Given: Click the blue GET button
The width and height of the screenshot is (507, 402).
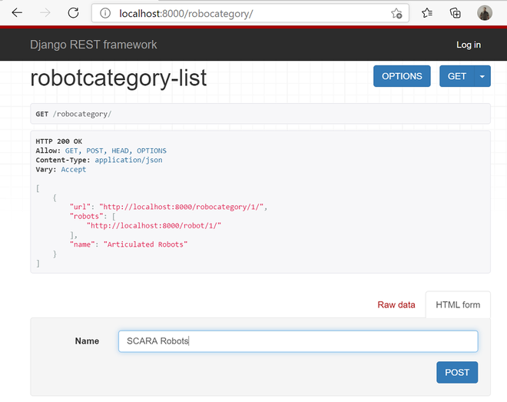Looking at the screenshot, I should (x=457, y=76).
